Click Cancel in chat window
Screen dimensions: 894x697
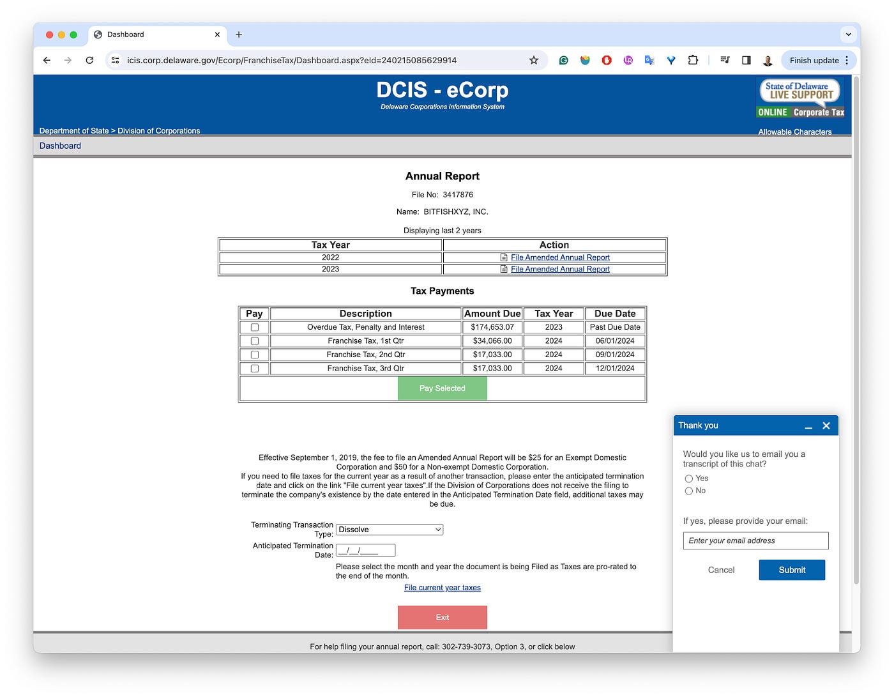click(721, 570)
